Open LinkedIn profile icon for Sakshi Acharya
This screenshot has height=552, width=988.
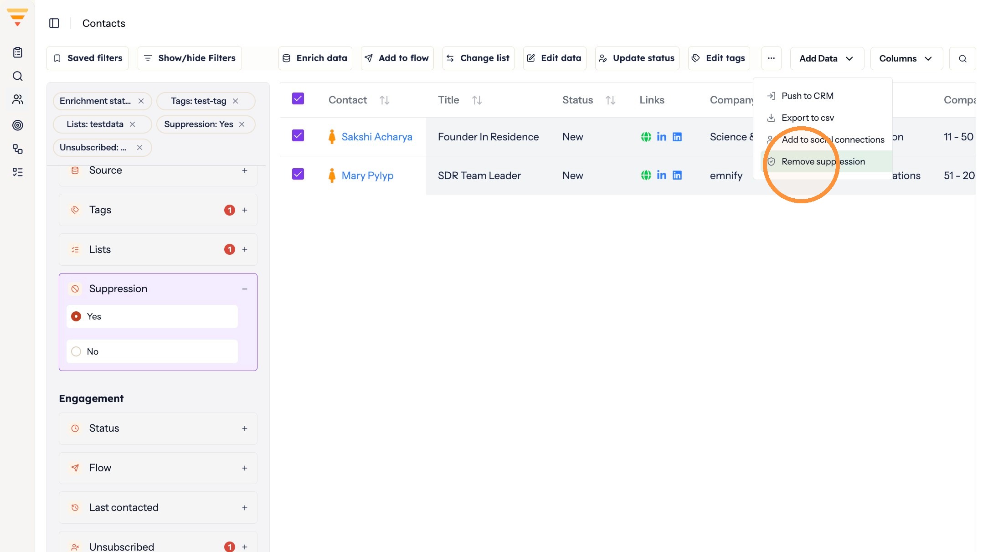[662, 137]
